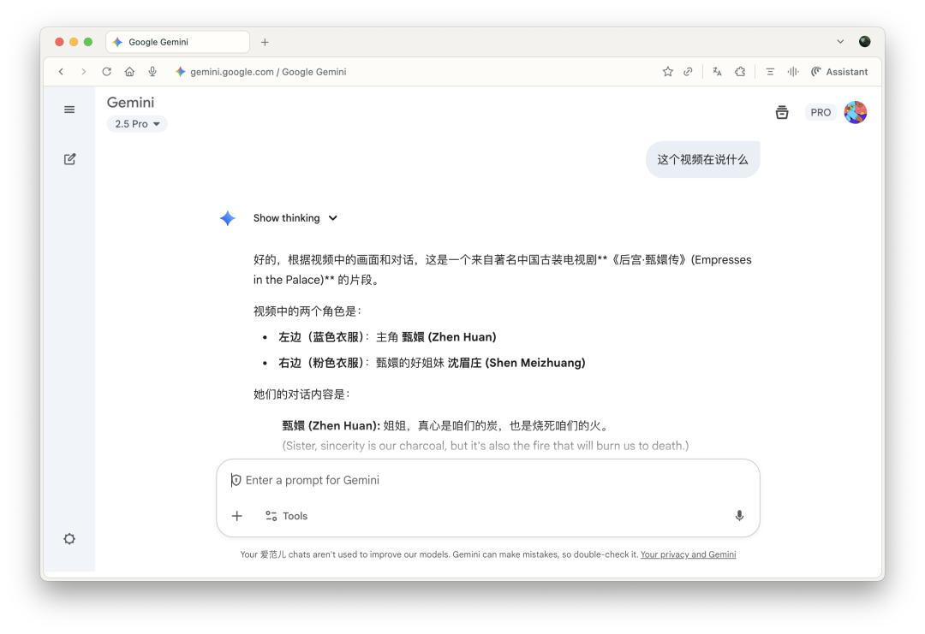Start a new chat with the compose icon
Image resolution: width=925 pixels, height=634 pixels.
[69, 159]
